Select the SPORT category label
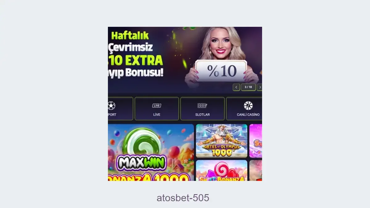This screenshot has width=370, height=208. tap(112, 115)
